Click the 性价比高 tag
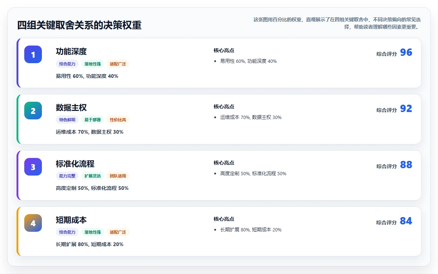Viewport: 438px width, 274px height. (118, 120)
